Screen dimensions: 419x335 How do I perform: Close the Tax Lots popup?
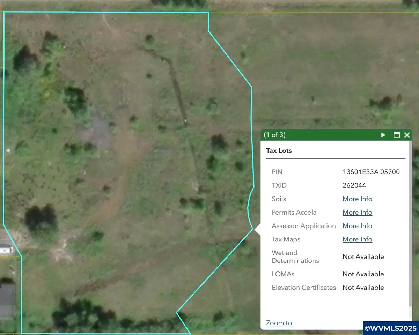(x=407, y=135)
